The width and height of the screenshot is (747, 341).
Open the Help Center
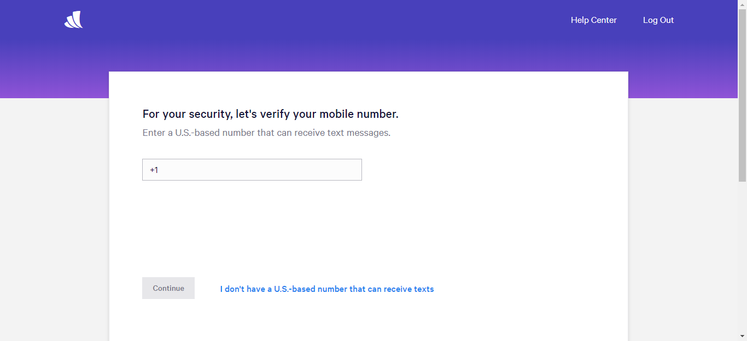(x=593, y=20)
